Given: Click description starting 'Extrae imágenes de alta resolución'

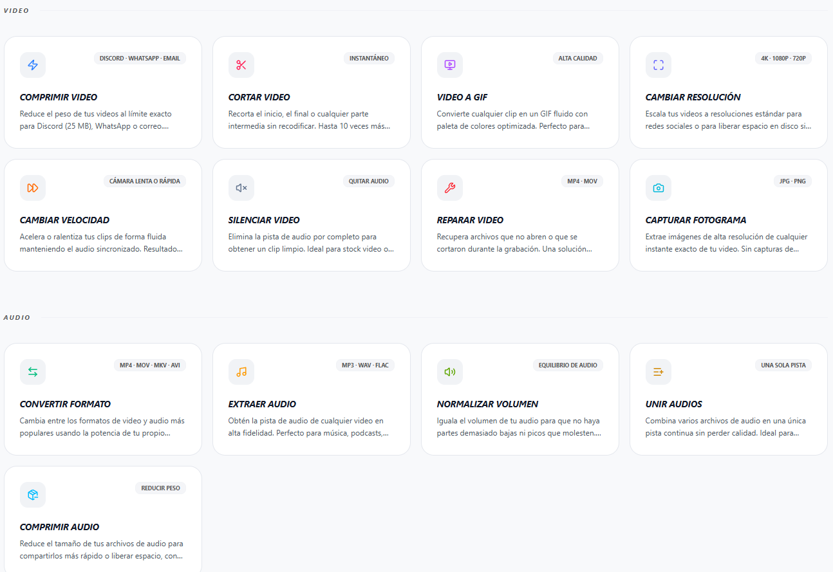Looking at the screenshot, I should pyautogui.click(x=727, y=243).
